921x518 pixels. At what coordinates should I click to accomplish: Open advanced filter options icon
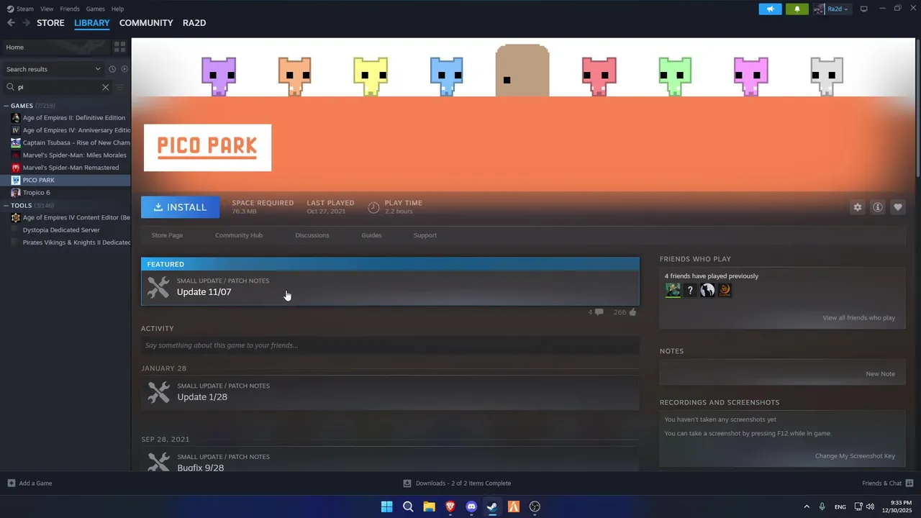pos(120,87)
